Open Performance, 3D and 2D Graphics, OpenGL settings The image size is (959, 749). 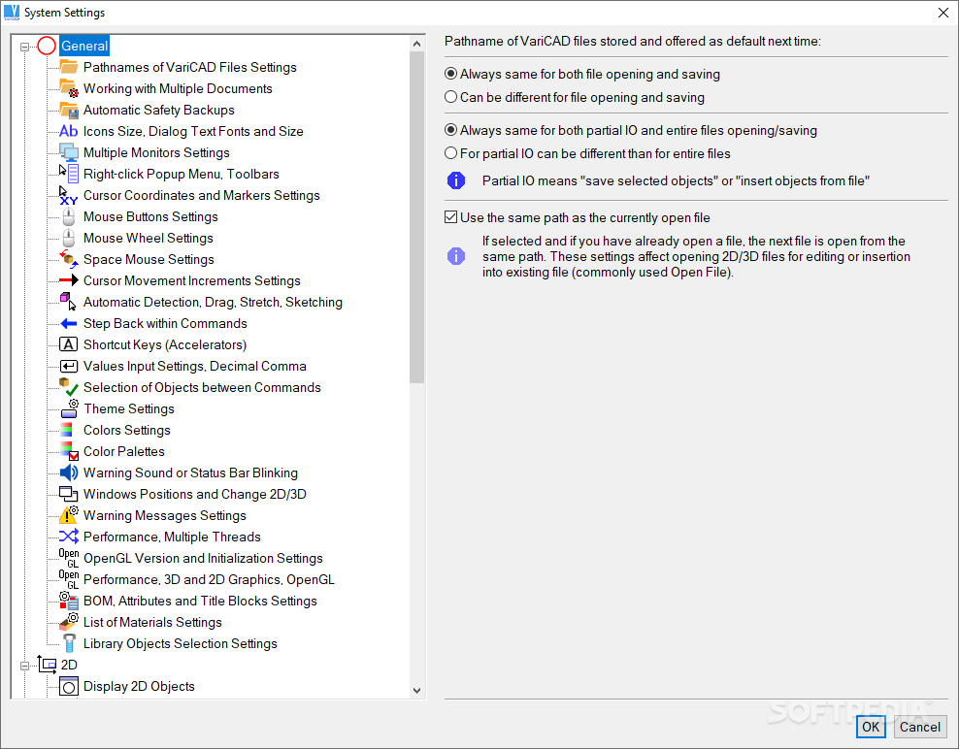point(209,579)
